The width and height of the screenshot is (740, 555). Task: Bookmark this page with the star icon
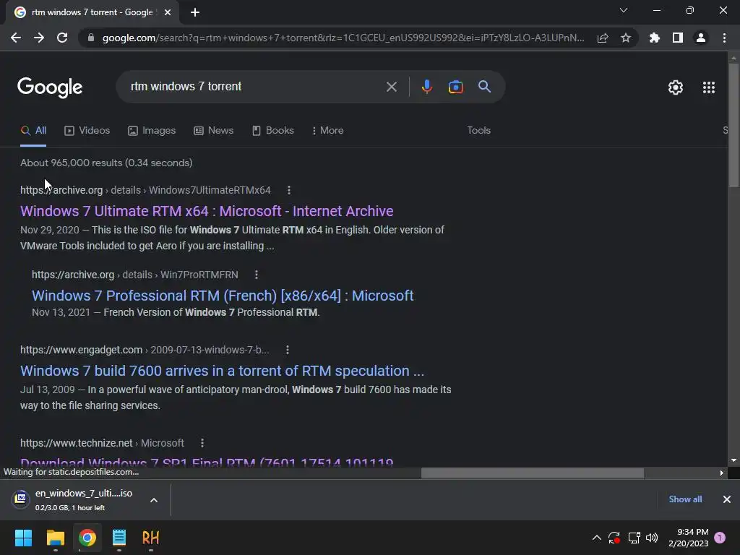coord(626,38)
